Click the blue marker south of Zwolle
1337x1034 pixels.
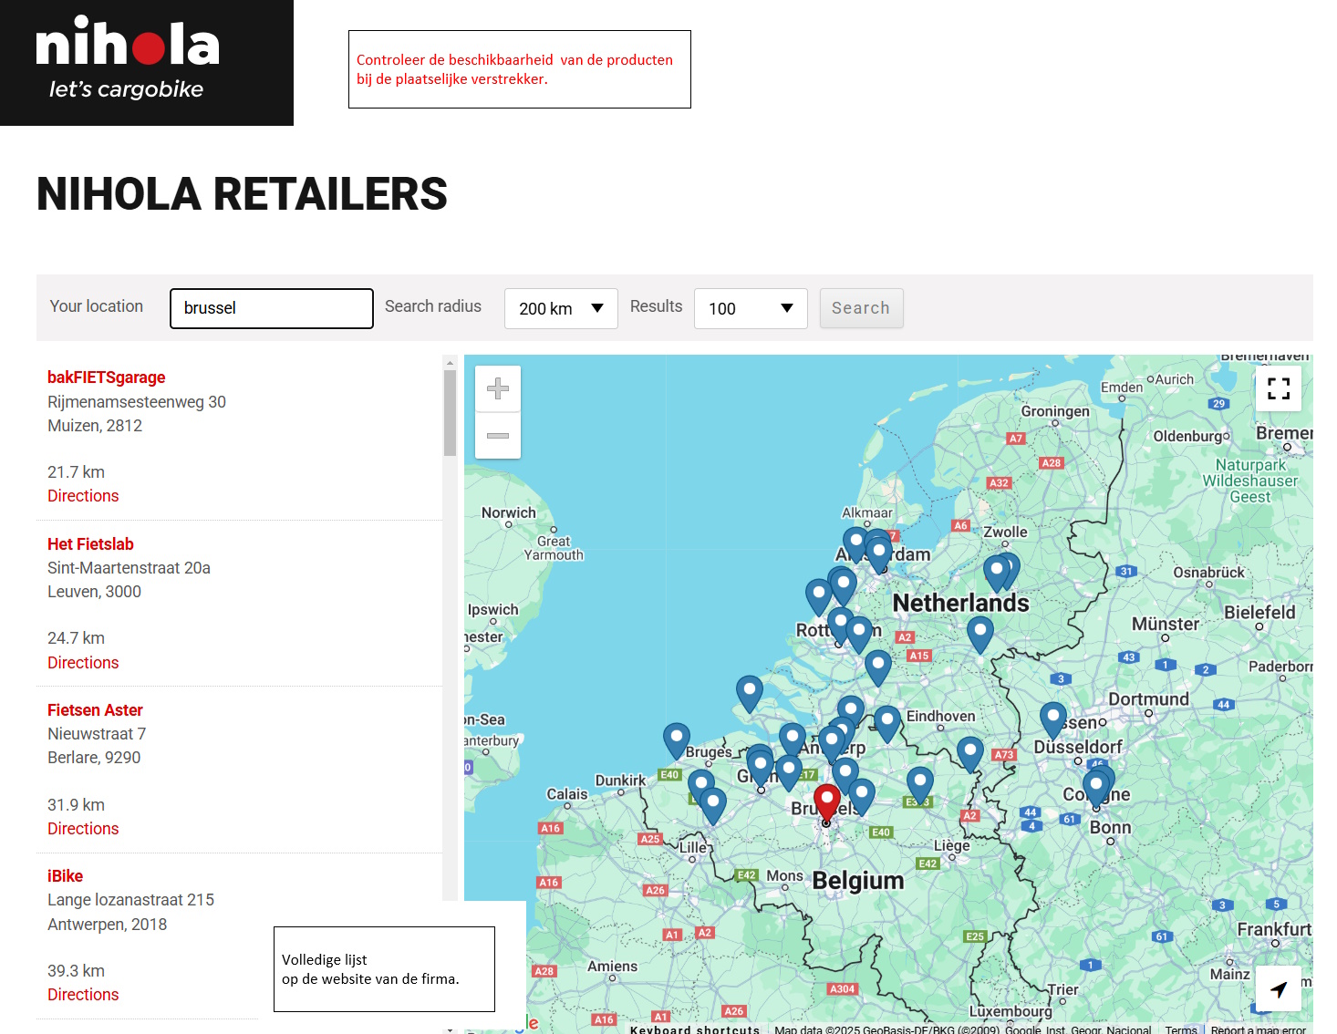coord(998,572)
